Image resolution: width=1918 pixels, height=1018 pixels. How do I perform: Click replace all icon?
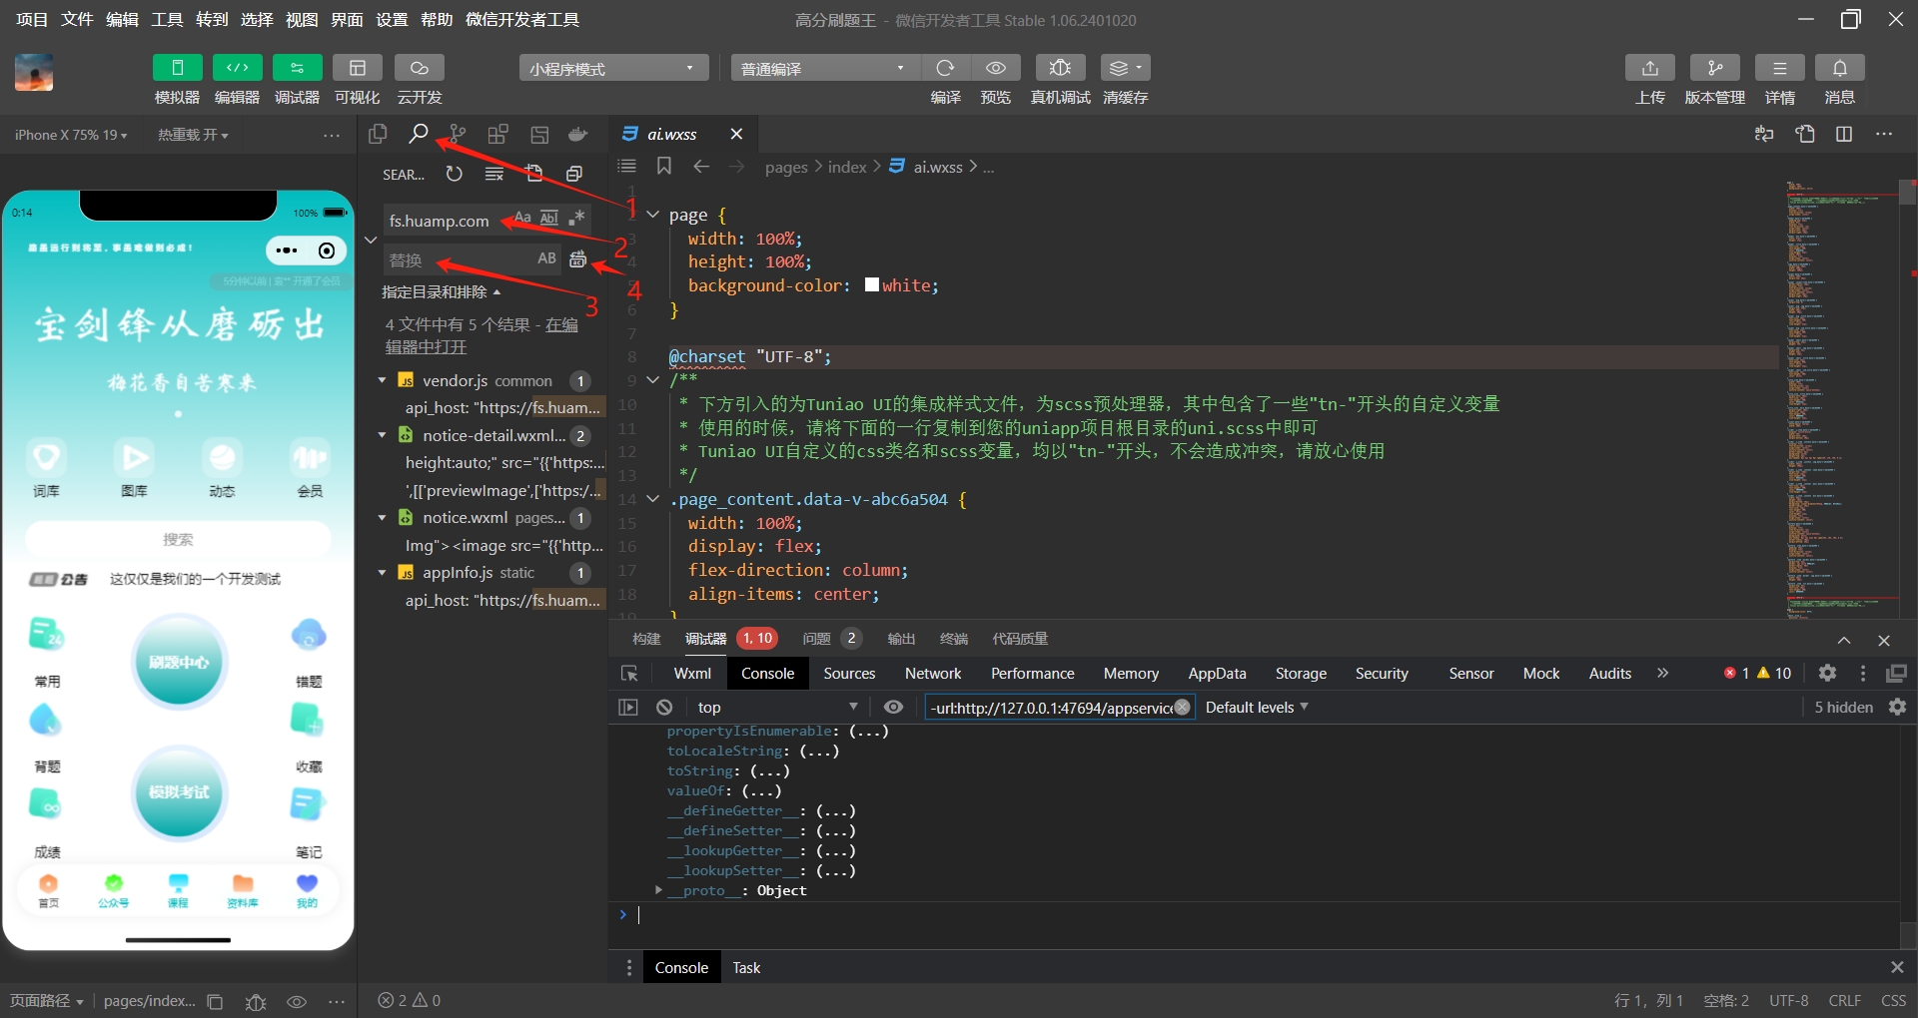click(577, 259)
